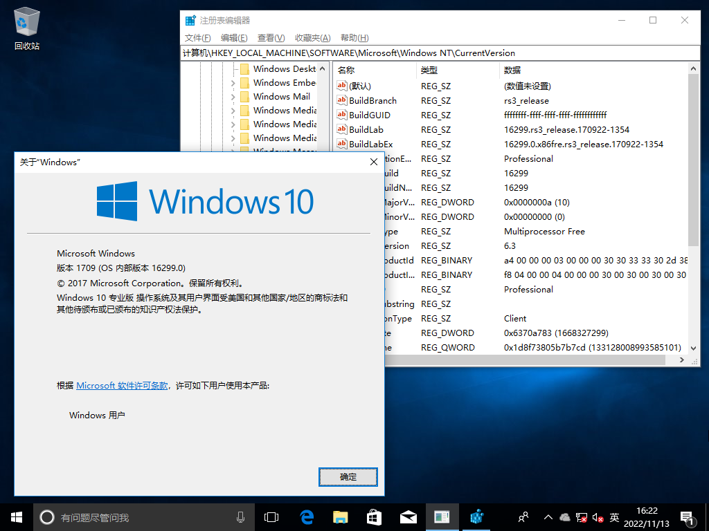
Task: Click the Cortana circle icon
Action: click(x=47, y=517)
